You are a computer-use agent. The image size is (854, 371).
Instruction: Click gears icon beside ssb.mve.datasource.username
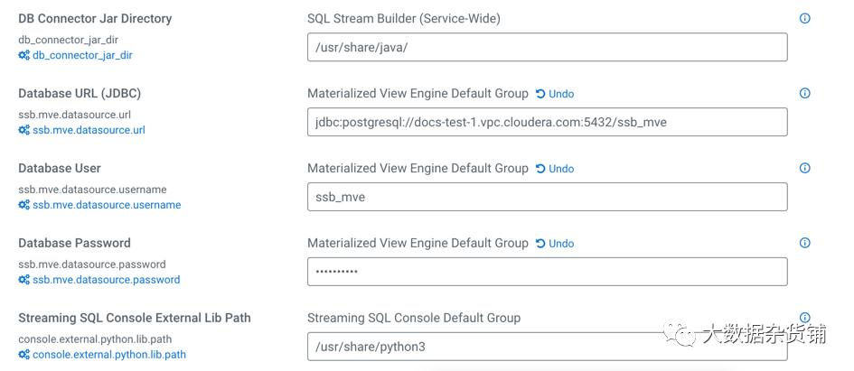24,205
